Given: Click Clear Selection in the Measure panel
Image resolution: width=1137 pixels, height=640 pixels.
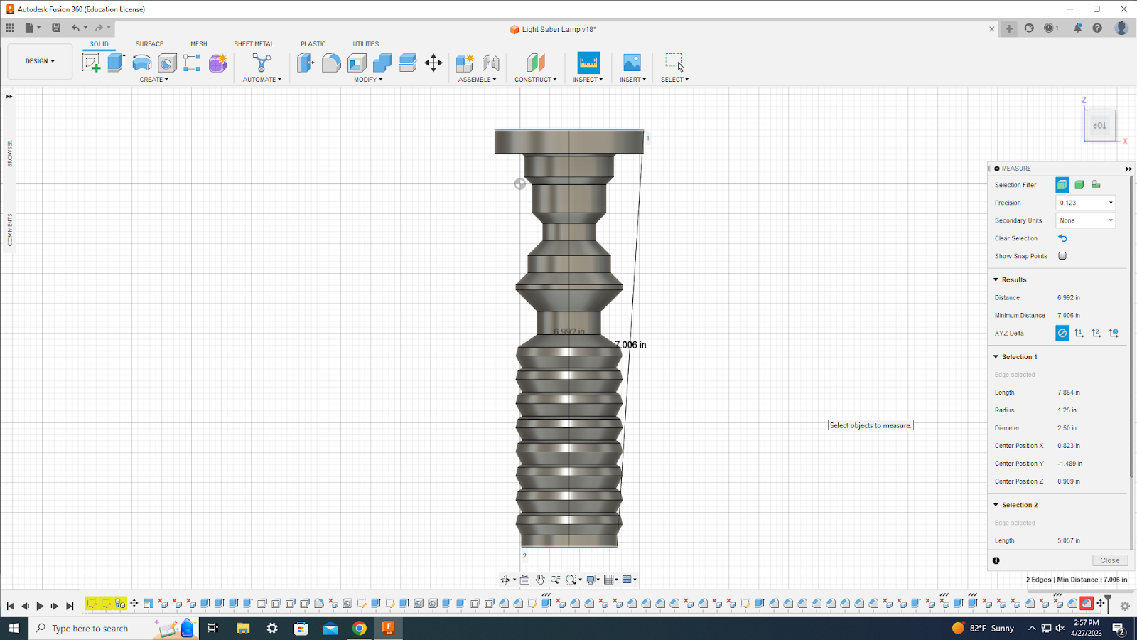Looking at the screenshot, I should tap(1062, 238).
